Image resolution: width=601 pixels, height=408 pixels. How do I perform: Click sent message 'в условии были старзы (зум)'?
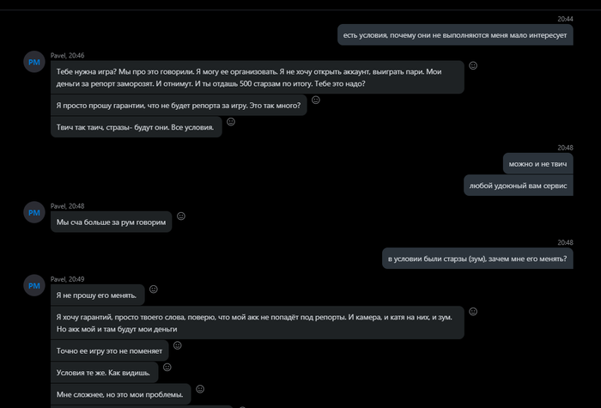[x=477, y=259]
